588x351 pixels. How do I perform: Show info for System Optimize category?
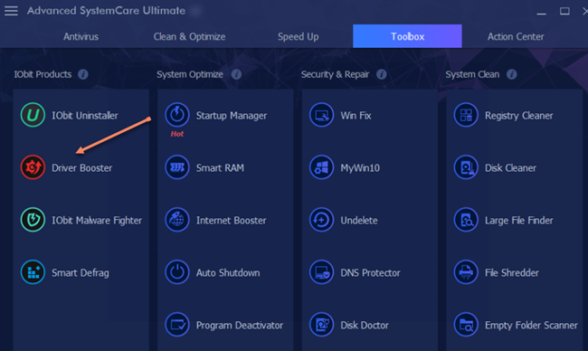(236, 74)
